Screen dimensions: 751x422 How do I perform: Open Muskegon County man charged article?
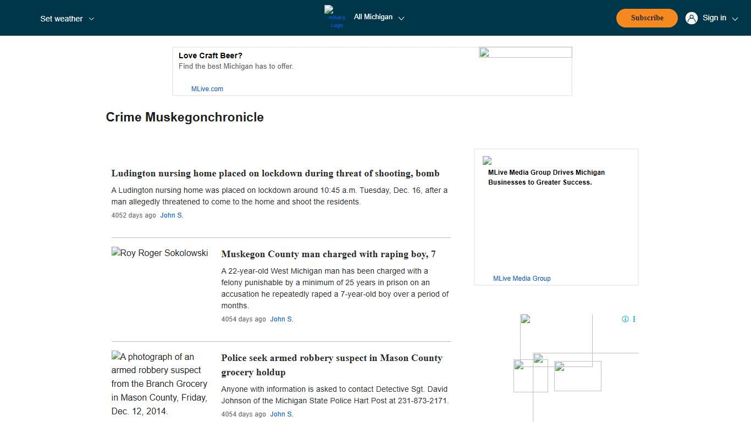pos(328,254)
